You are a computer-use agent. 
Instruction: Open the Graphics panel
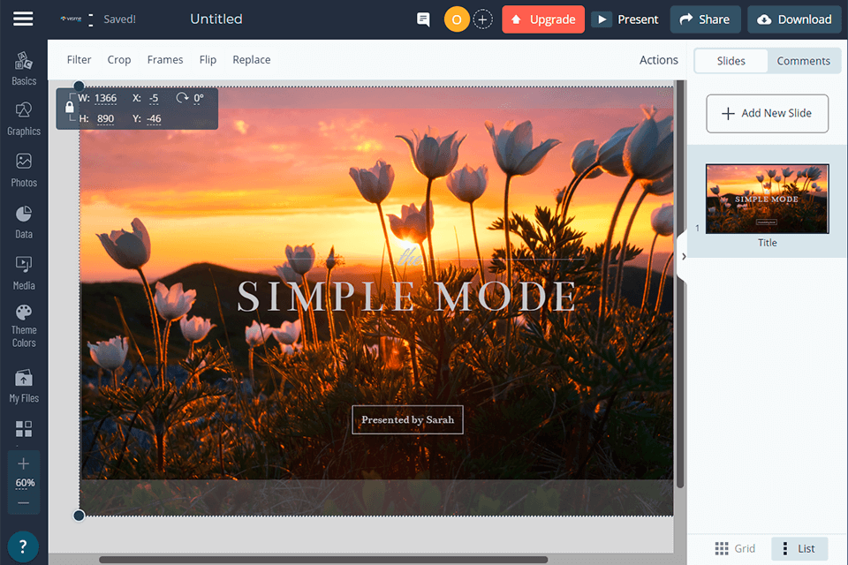pos(24,118)
